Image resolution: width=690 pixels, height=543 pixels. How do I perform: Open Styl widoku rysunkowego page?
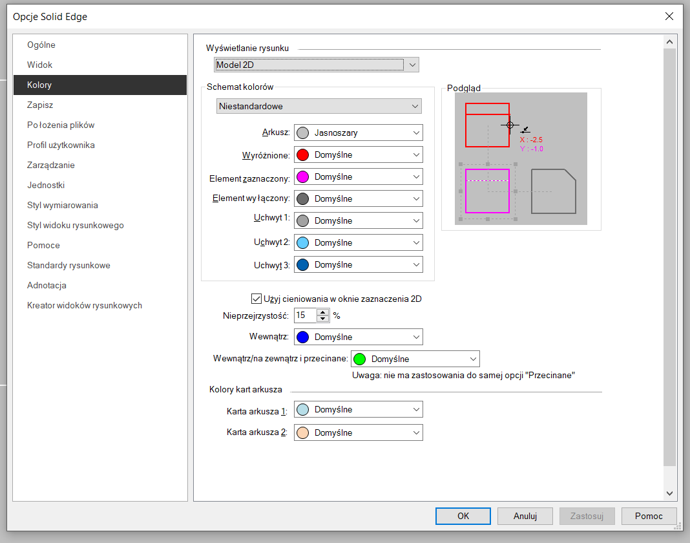(x=100, y=225)
